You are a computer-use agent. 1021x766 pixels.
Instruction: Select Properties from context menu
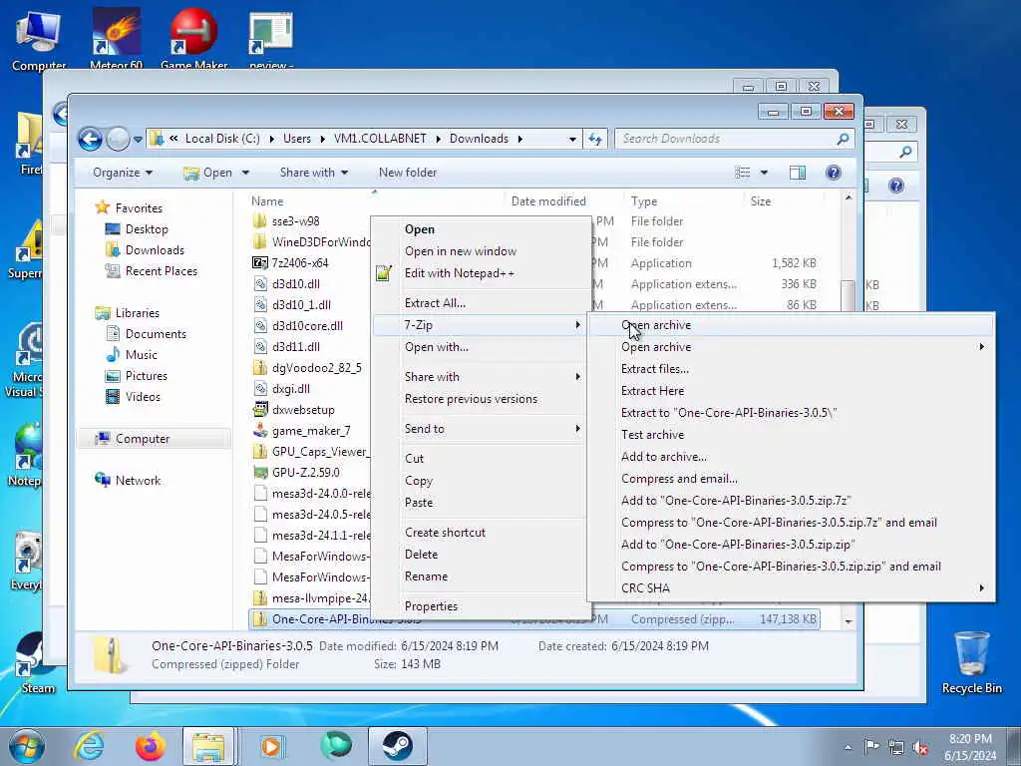tap(431, 606)
